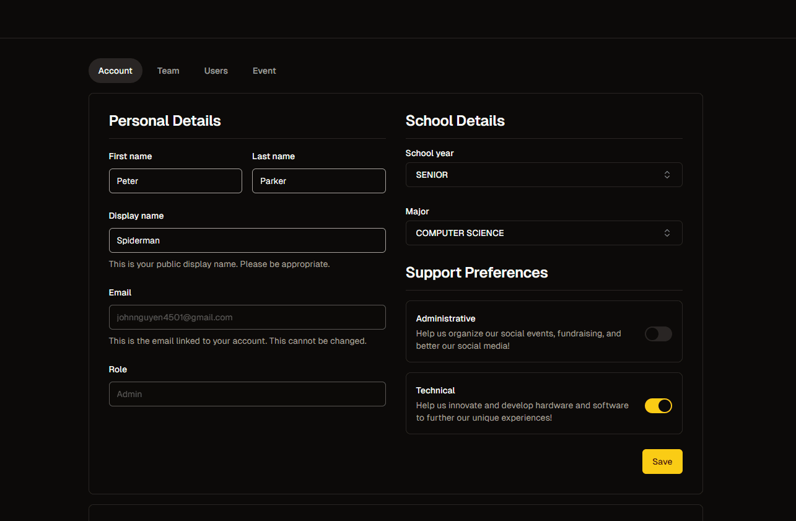Click the public display name hint text

pos(219,264)
